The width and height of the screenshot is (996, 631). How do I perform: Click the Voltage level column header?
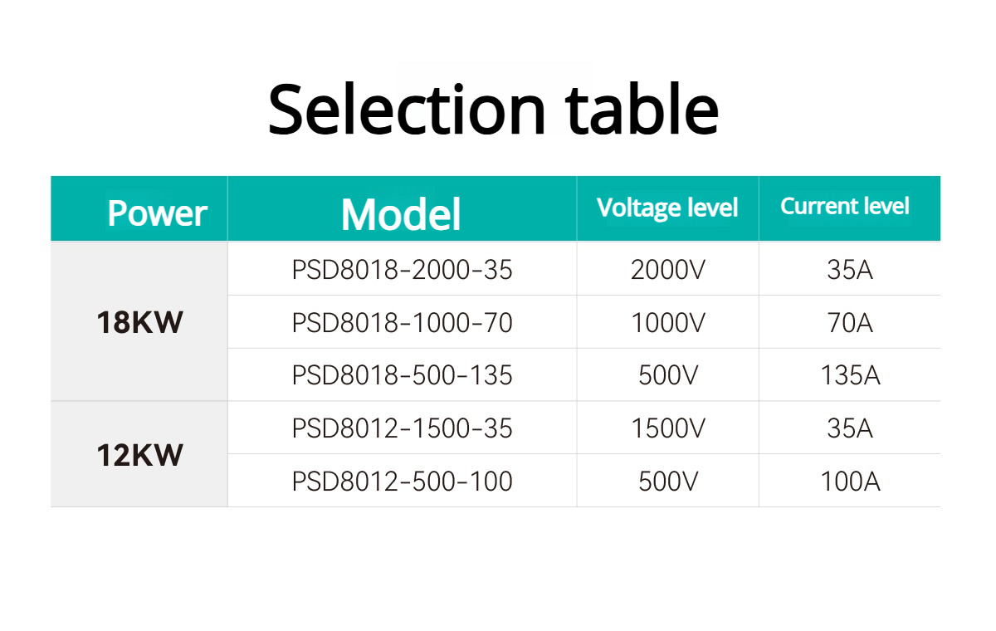[667, 208]
